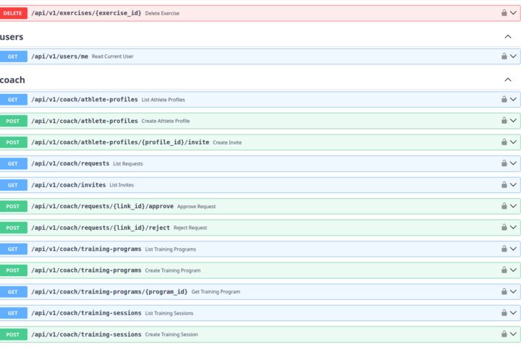Image resolution: width=521 pixels, height=347 pixels.
Task: Expand Create Training Session chevron
Action: click(x=513, y=334)
